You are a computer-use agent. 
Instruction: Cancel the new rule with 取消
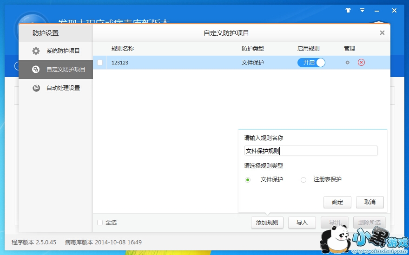coord(369,202)
